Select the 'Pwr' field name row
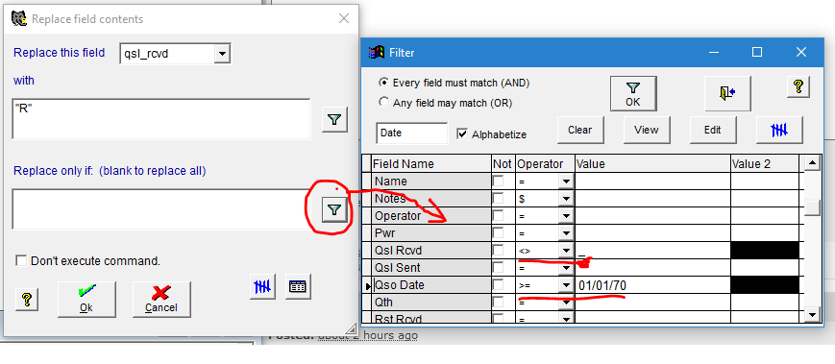 pos(430,233)
